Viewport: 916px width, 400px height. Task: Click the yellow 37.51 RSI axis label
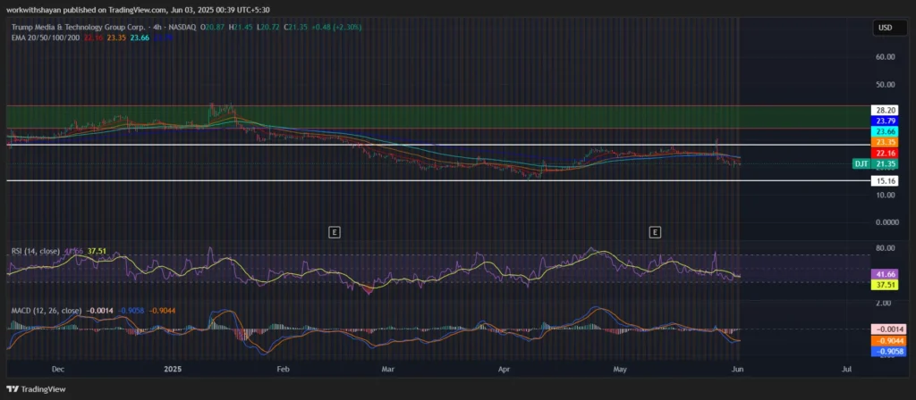[x=885, y=285]
